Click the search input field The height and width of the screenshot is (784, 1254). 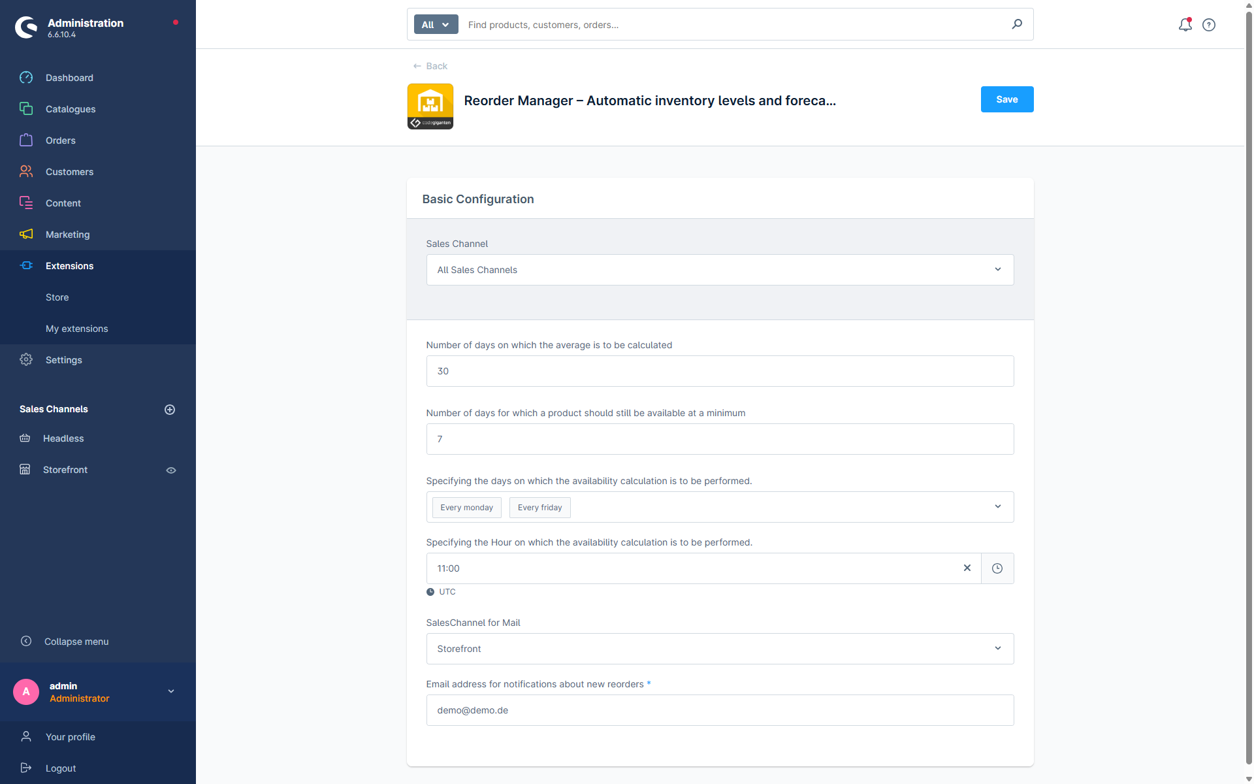(735, 25)
